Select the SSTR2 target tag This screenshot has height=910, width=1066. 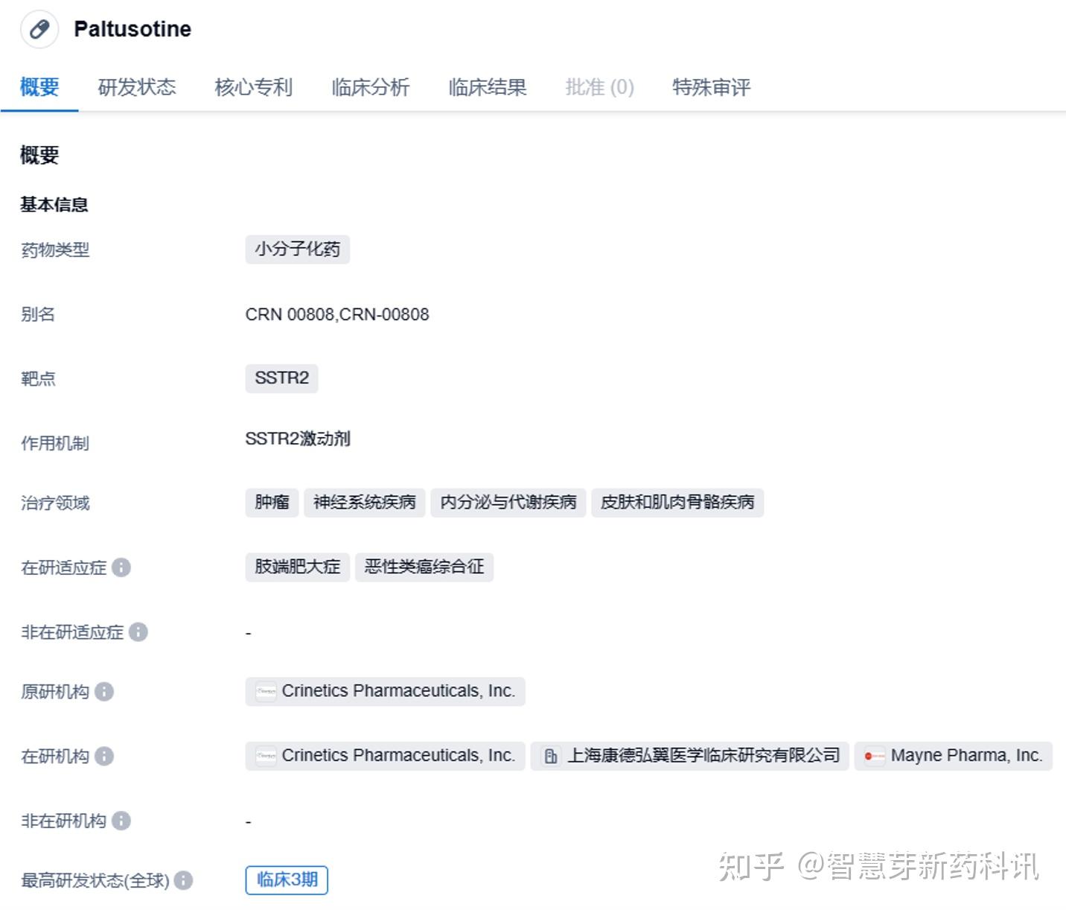pyautogui.click(x=281, y=378)
